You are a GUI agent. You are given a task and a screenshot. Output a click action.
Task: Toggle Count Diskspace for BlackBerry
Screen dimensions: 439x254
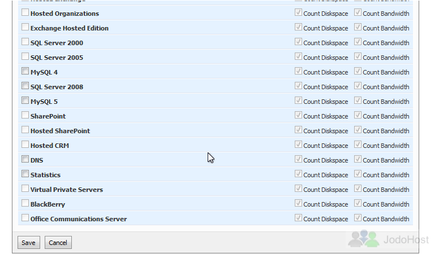click(x=298, y=203)
